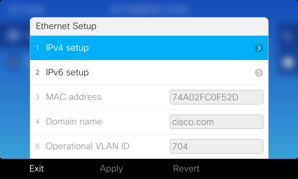Click the MAC address value field
The image size is (298, 179).
pos(216,97)
